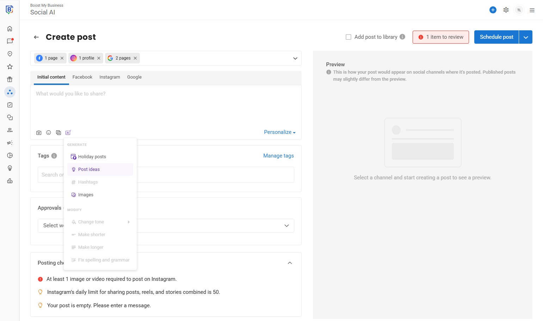Image resolution: width=543 pixels, height=321 pixels.
Task: Click the AI assistant icon in composer
Action: pyautogui.click(x=68, y=132)
